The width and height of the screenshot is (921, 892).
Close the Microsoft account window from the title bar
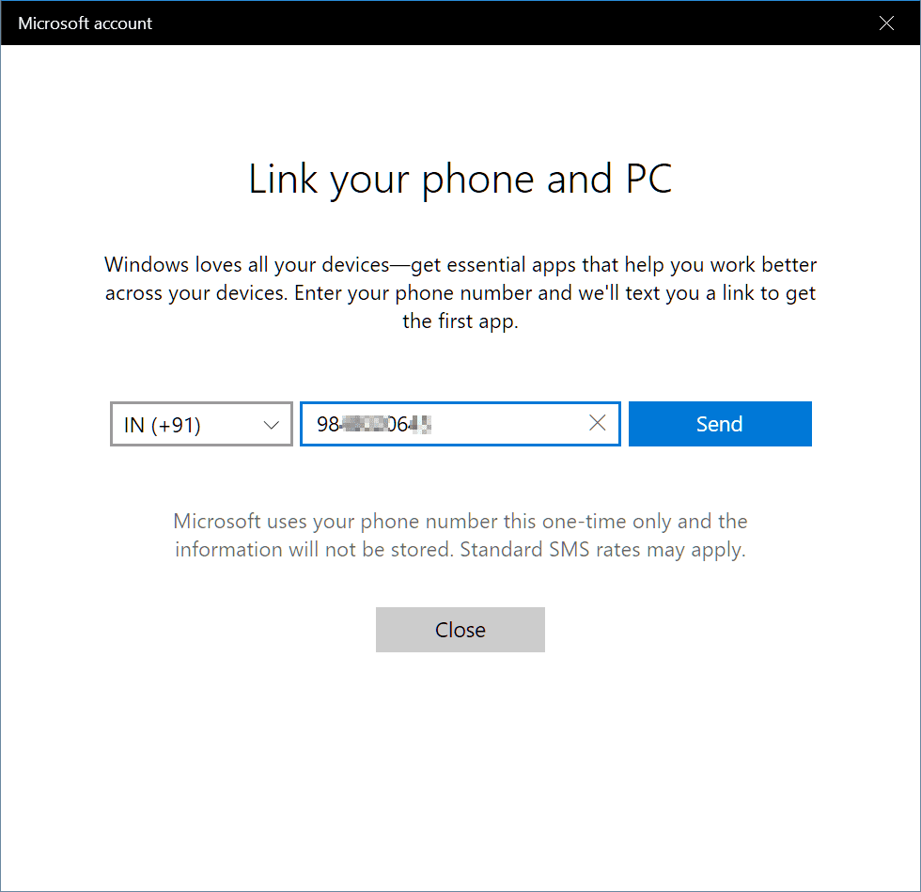click(886, 23)
